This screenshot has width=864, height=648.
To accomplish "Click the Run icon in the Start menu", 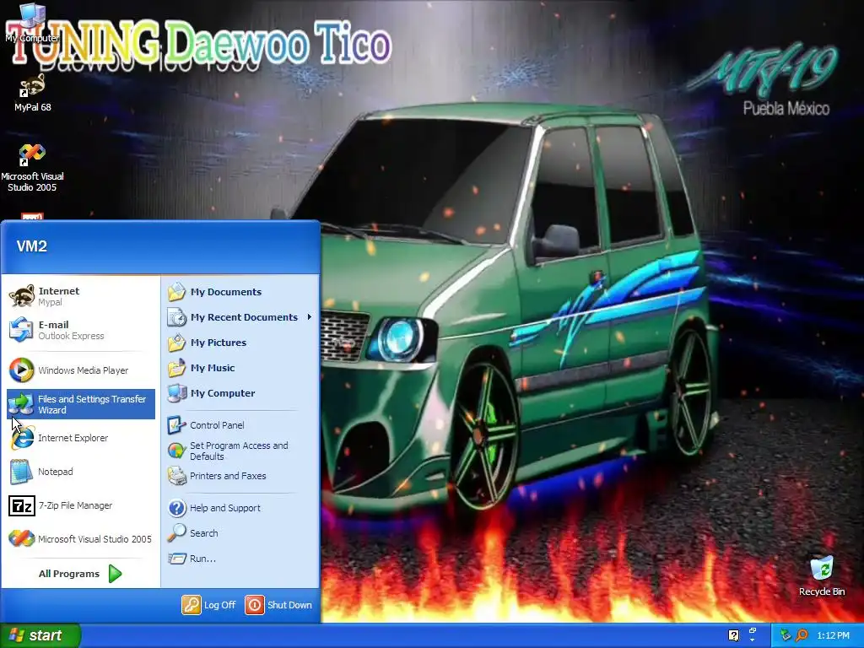I will (x=177, y=559).
